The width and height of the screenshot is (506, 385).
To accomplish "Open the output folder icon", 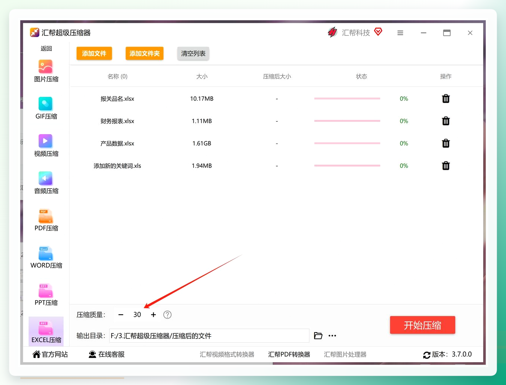I will [318, 336].
